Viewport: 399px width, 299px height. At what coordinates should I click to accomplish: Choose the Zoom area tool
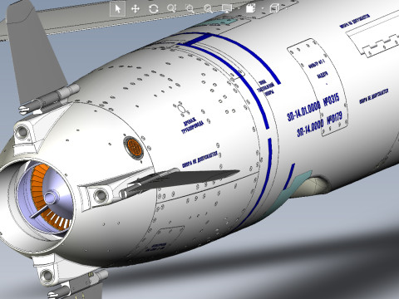[x=190, y=9]
